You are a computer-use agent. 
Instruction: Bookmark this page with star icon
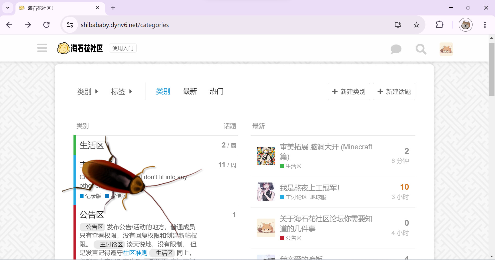tap(416, 25)
